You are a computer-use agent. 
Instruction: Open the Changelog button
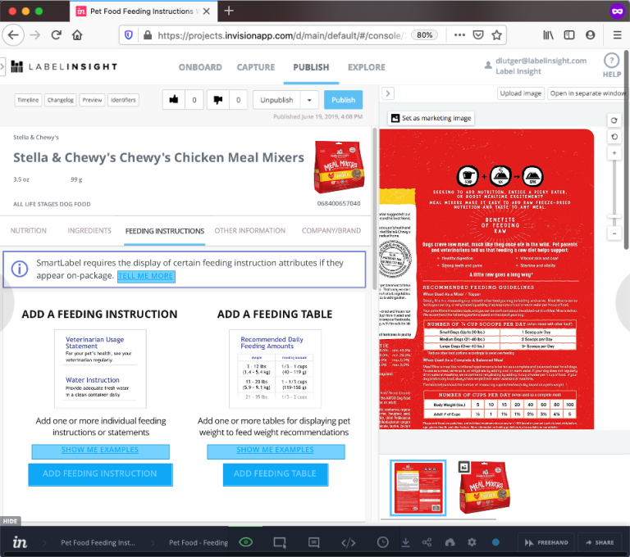coord(60,100)
